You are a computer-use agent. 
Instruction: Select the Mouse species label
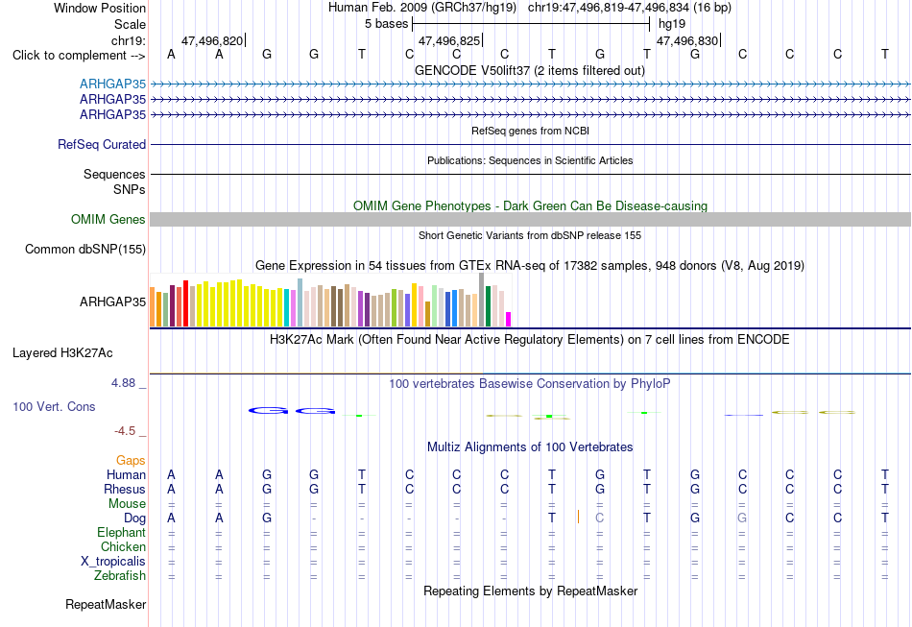(127, 504)
